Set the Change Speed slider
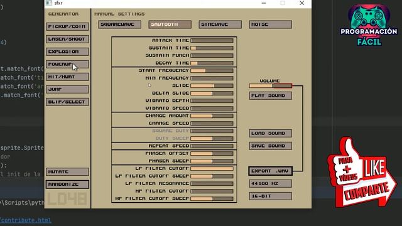This screenshot has width=402, height=226. (x=212, y=123)
